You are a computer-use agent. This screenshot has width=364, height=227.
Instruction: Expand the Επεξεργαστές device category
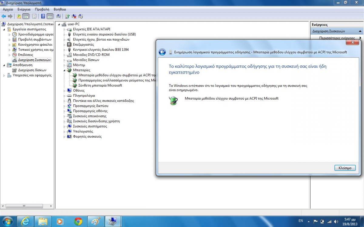pos(65,44)
